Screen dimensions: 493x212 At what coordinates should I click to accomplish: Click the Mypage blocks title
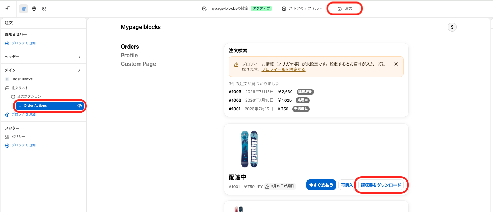(141, 27)
